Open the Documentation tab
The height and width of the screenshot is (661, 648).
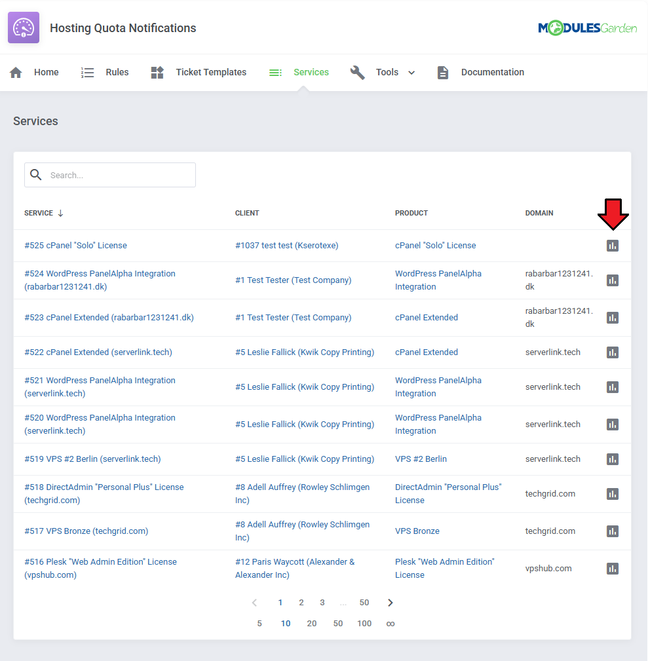(x=493, y=73)
